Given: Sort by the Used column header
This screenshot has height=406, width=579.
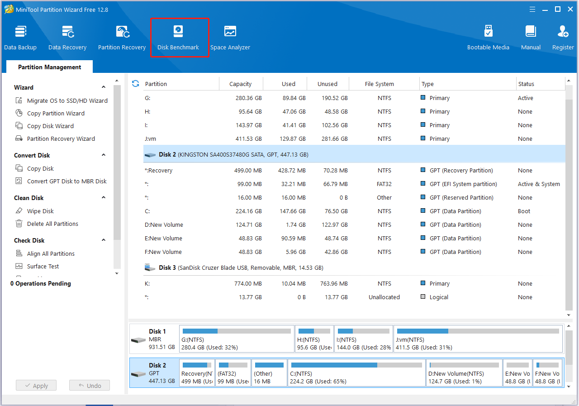Looking at the screenshot, I should (x=285, y=84).
